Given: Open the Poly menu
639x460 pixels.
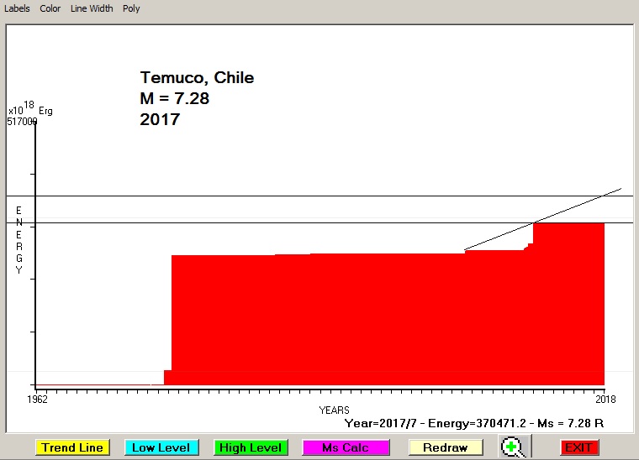Looking at the screenshot, I should [x=131, y=8].
